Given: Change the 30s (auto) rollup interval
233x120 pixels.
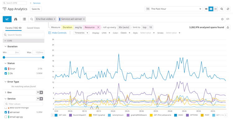Looking at the screenshot, I should pyautogui.click(x=124, y=27).
